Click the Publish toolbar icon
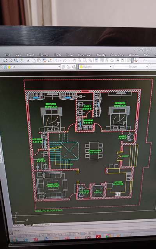The height and width of the screenshot is (249, 156). (x=16, y=60)
